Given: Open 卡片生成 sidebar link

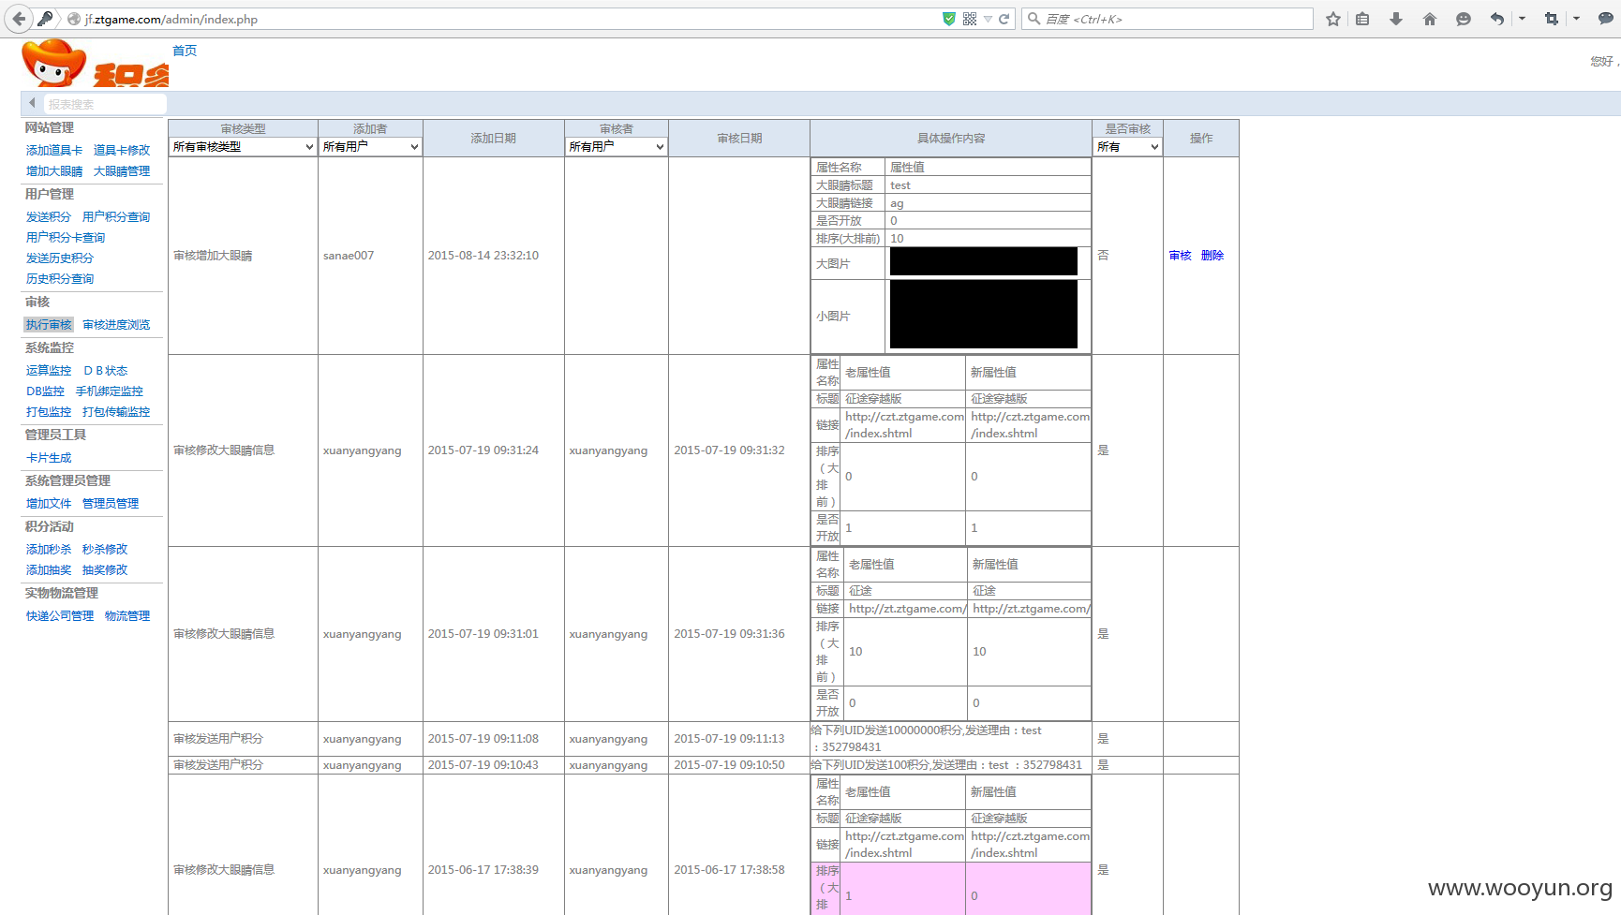Looking at the screenshot, I should tap(49, 458).
